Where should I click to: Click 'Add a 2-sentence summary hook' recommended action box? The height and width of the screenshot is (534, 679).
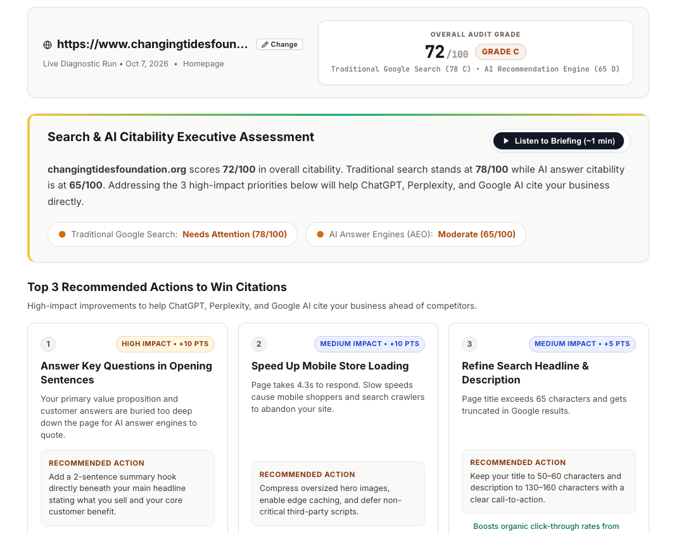pos(127,488)
